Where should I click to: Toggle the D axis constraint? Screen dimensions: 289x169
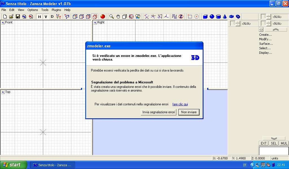52,17
